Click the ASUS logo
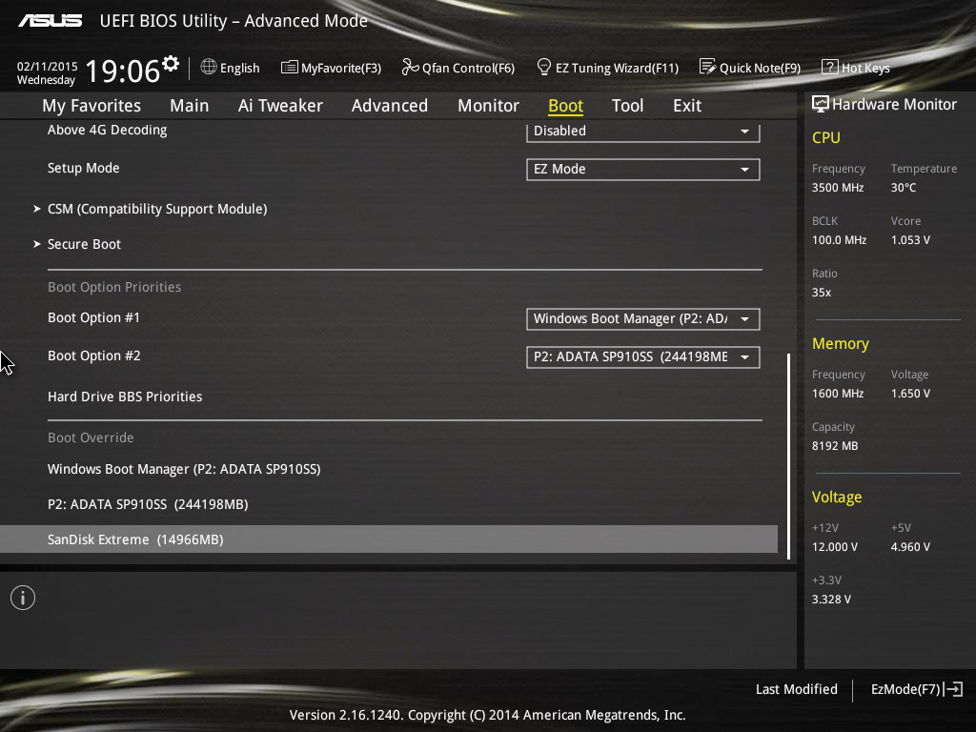This screenshot has height=732, width=976. (x=50, y=21)
